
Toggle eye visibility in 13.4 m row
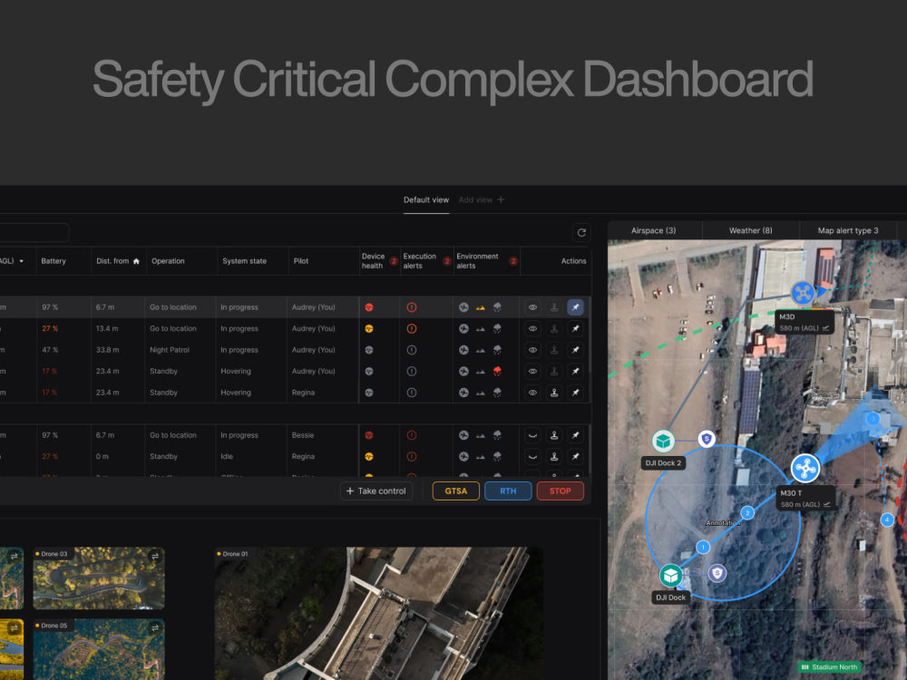click(532, 329)
